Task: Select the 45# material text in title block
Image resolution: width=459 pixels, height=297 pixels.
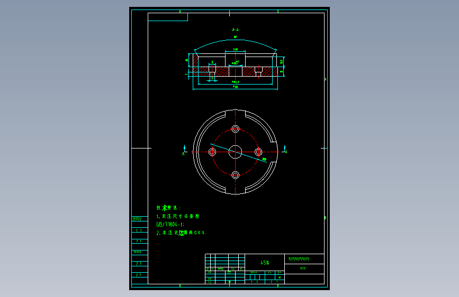Action: [x=265, y=263]
